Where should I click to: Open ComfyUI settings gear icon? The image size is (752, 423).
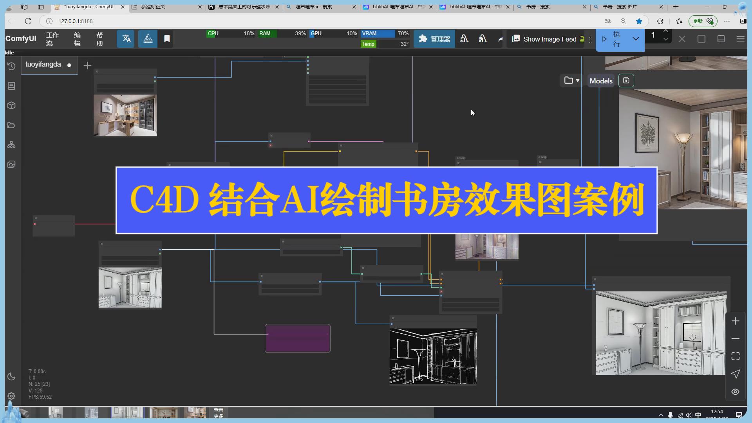(11, 396)
